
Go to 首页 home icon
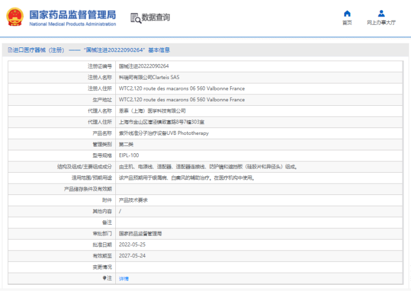(x=347, y=13)
